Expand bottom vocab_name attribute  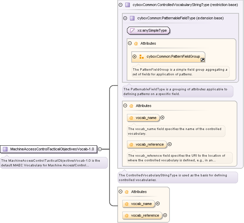click(158, 203)
